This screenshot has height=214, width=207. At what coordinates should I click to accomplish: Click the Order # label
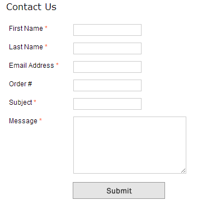coord(21,84)
